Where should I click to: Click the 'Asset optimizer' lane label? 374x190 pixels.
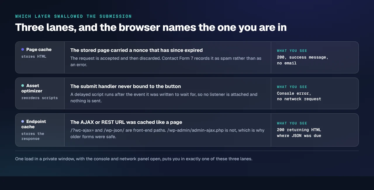point(32,88)
